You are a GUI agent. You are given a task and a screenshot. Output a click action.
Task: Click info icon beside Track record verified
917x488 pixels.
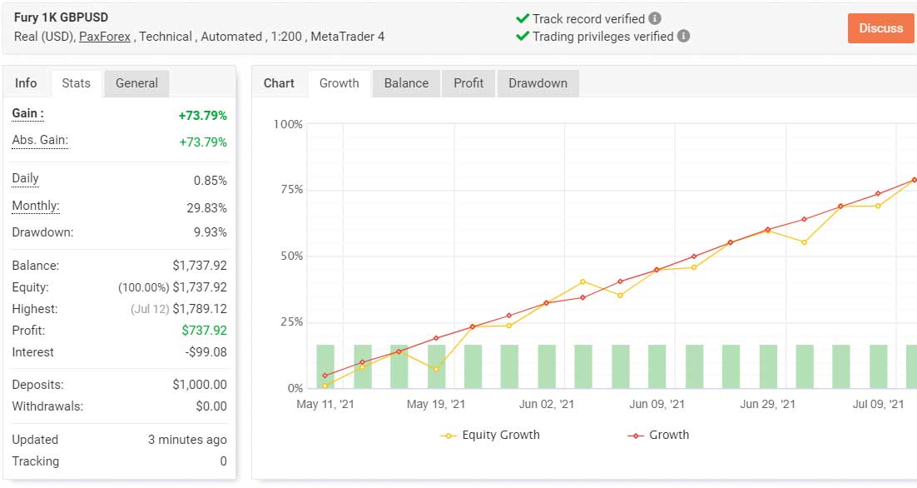655,18
